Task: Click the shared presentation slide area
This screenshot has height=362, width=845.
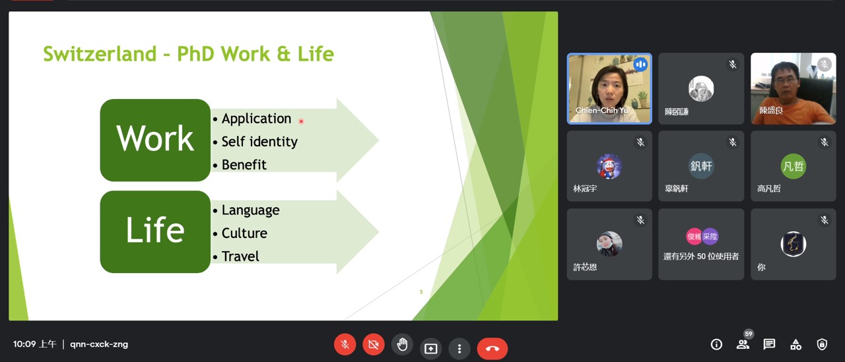Action: pyautogui.click(x=283, y=166)
